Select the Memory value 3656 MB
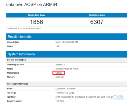This screenshot has height=105, width=133. (60, 77)
